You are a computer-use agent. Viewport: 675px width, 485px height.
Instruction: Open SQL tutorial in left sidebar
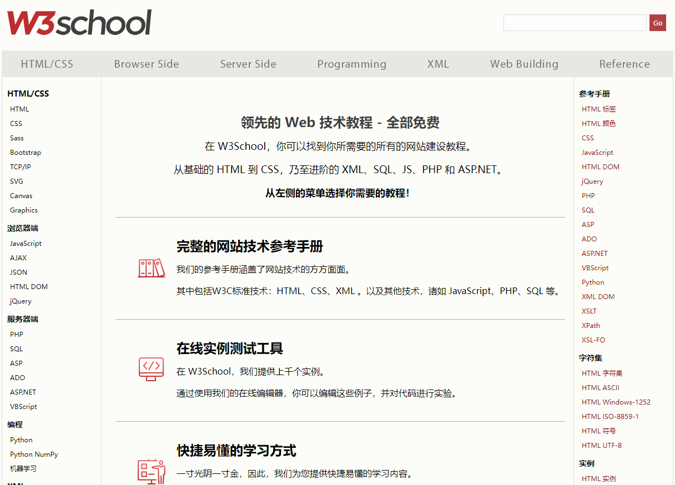(x=17, y=349)
